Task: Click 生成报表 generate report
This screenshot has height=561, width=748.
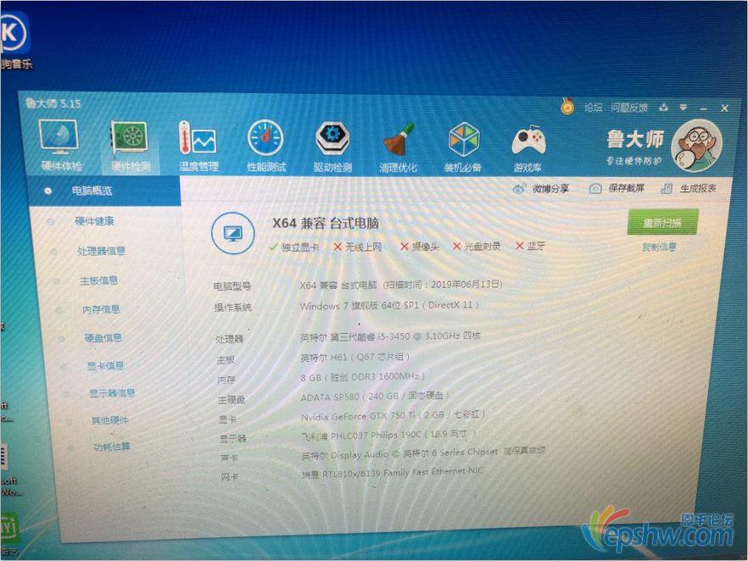Action: click(x=698, y=188)
